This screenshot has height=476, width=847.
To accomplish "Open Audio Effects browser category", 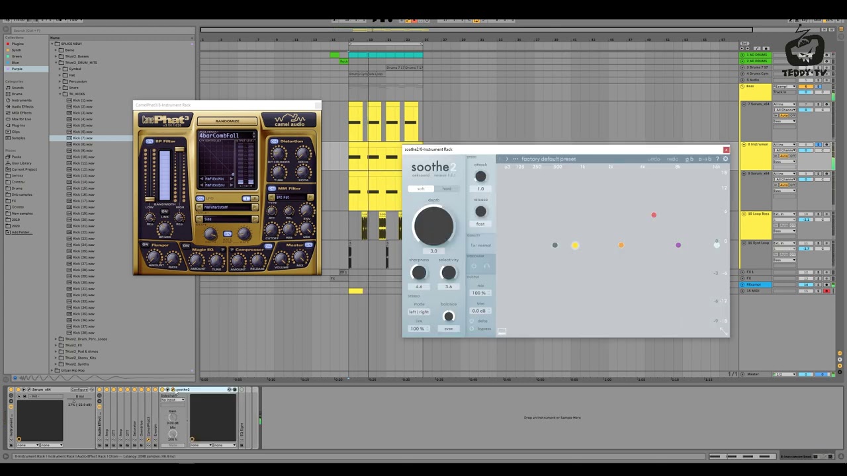I will pos(22,106).
